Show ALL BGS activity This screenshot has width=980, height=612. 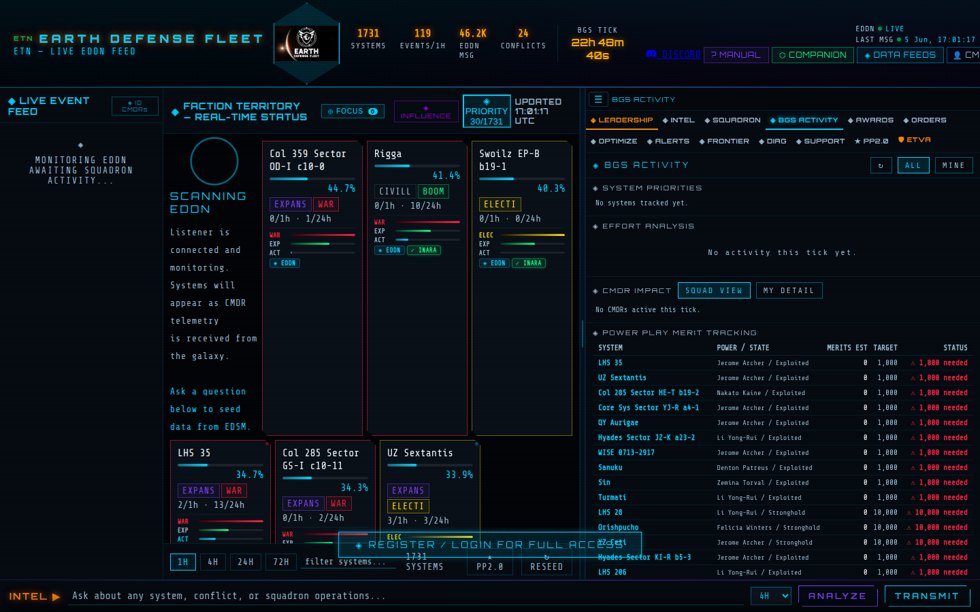913,165
